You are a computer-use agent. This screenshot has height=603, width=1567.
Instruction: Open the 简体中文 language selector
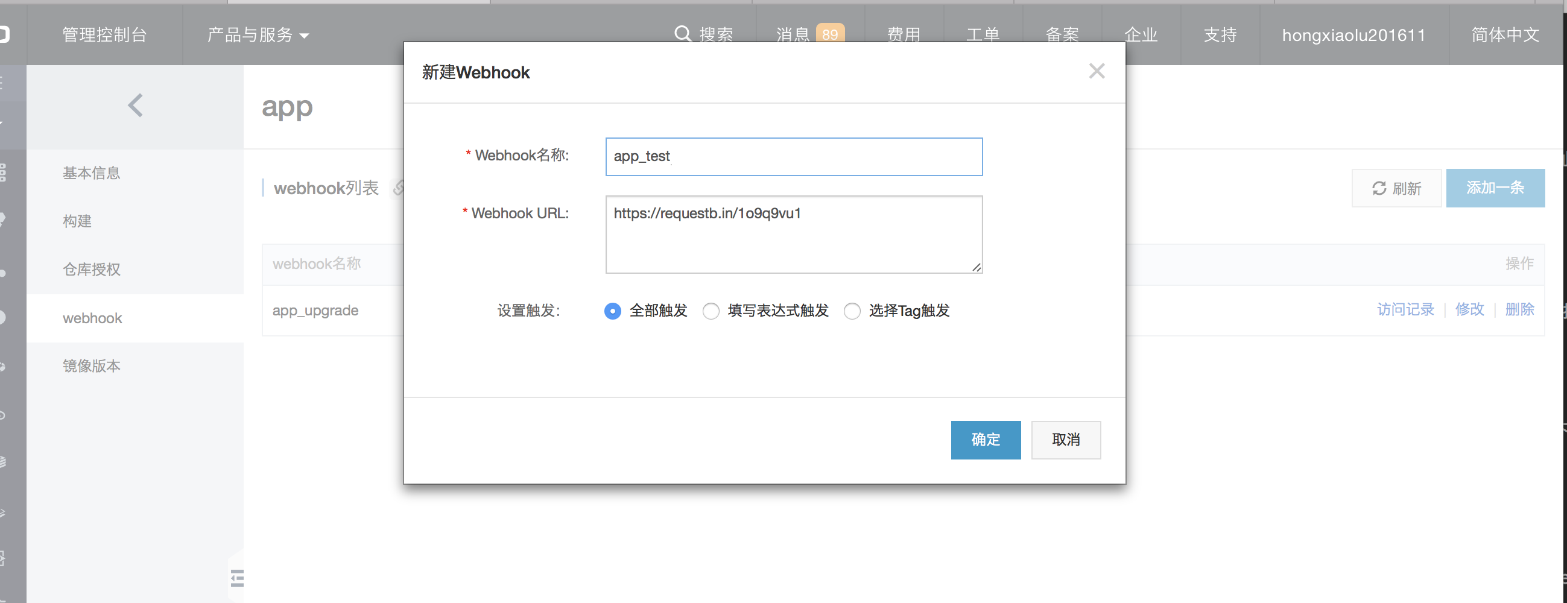tap(1505, 35)
